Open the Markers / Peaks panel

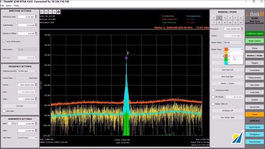point(255,55)
